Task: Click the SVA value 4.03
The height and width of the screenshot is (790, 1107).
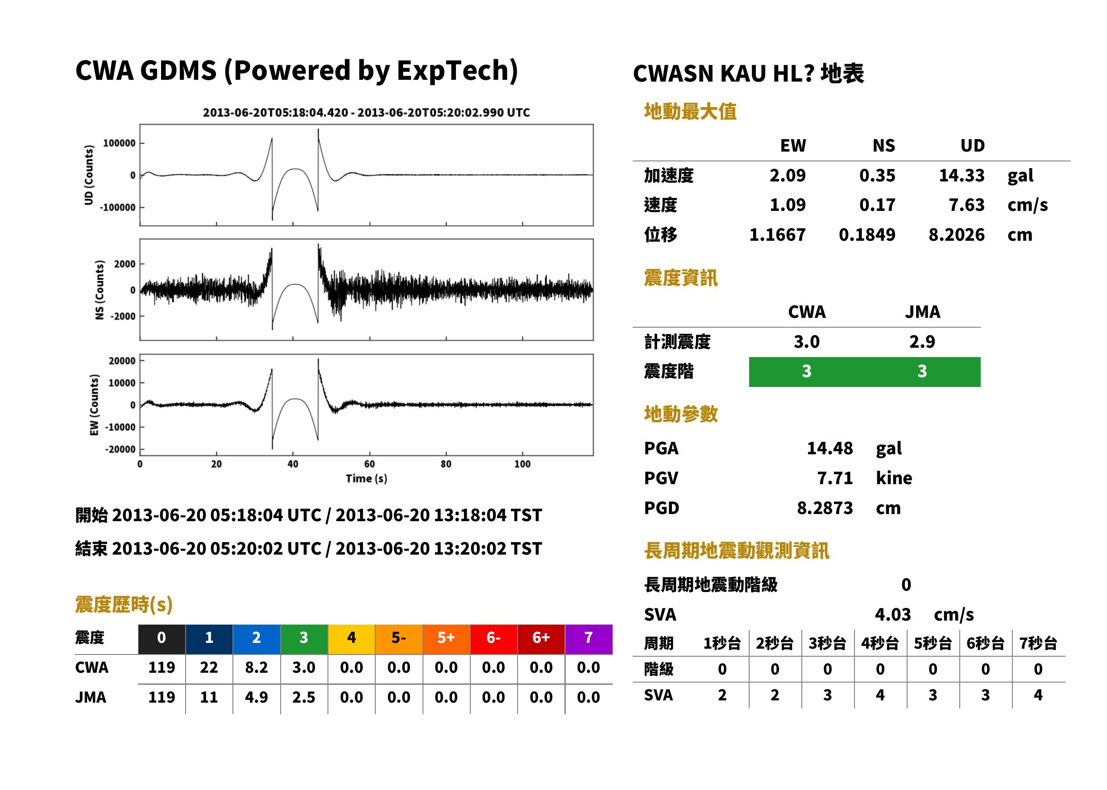Action: pyautogui.click(x=893, y=615)
